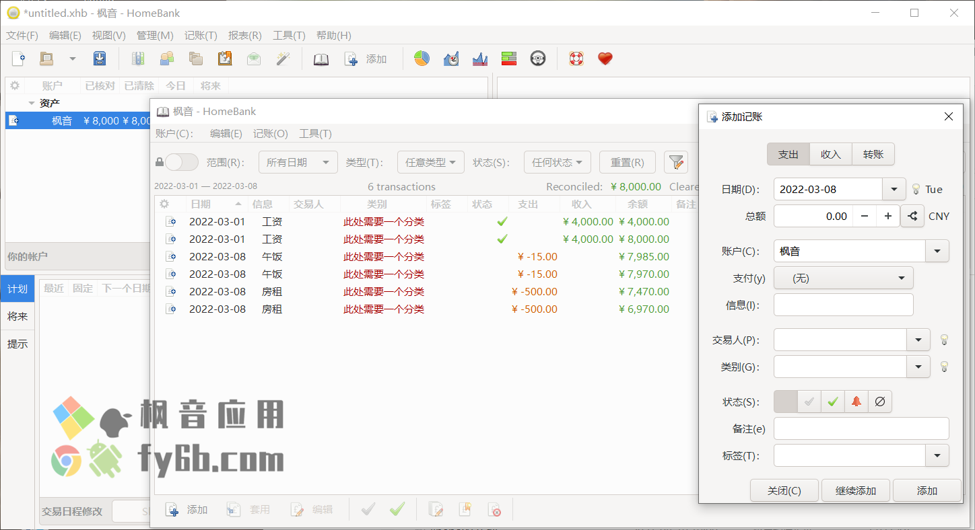Image resolution: width=975 pixels, height=530 pixels.
Task: Open 任意类型 type dropdown
Action: pyautogui.click(x=431, y=162)
